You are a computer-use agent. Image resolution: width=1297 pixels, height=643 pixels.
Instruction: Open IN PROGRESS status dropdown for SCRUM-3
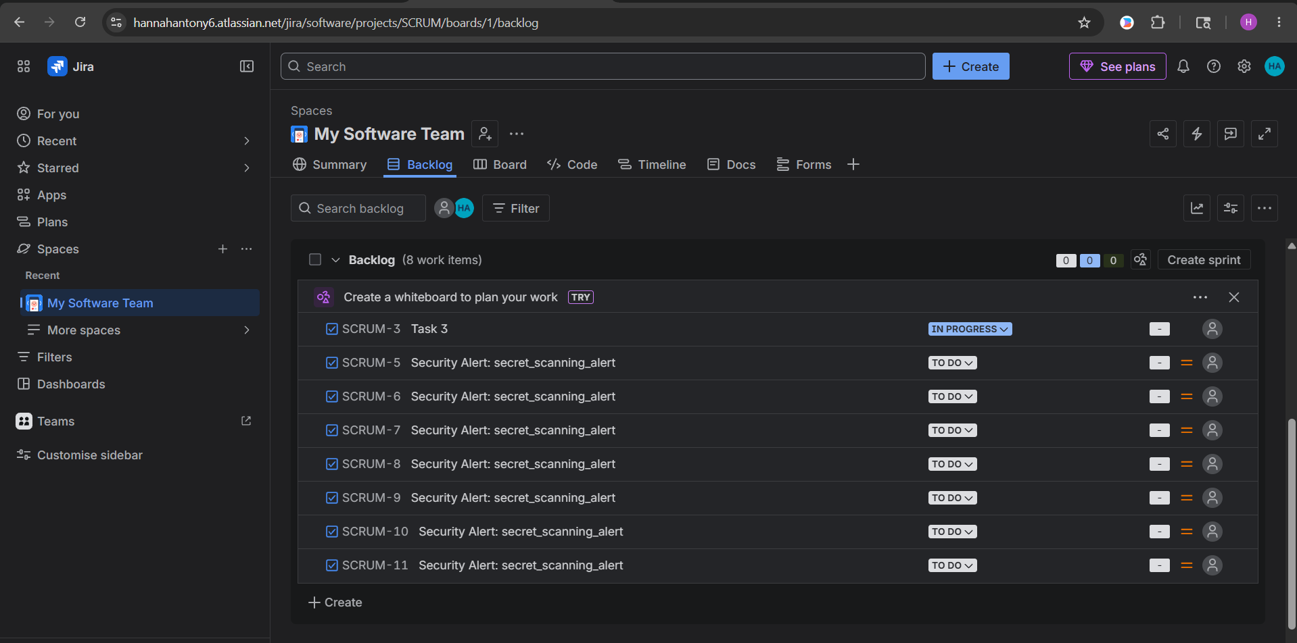pyautogui.click(x=970, y=329)
